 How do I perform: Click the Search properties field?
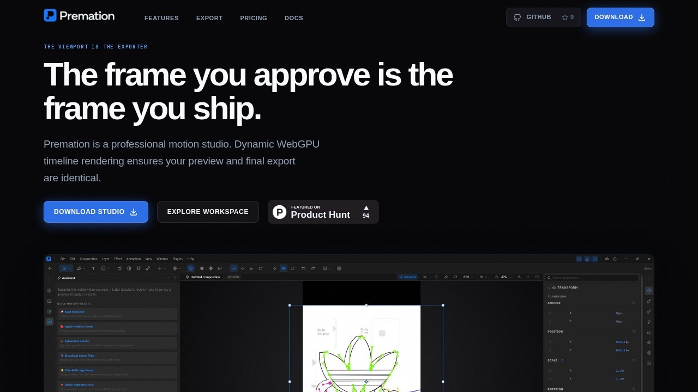(x=593, y=278)
